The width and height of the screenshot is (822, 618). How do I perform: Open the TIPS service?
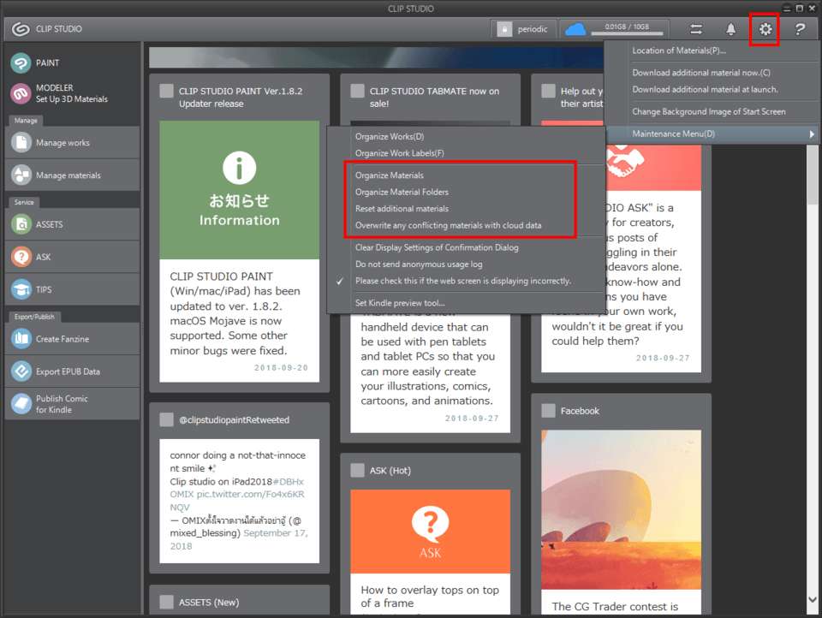coord(72,289)
